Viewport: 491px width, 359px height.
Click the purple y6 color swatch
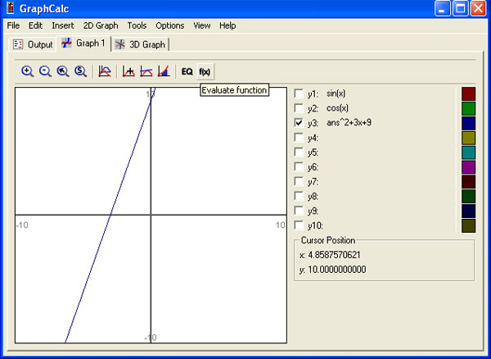pos(468,167)
